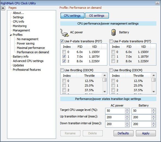Open the Battery info page

21,57
